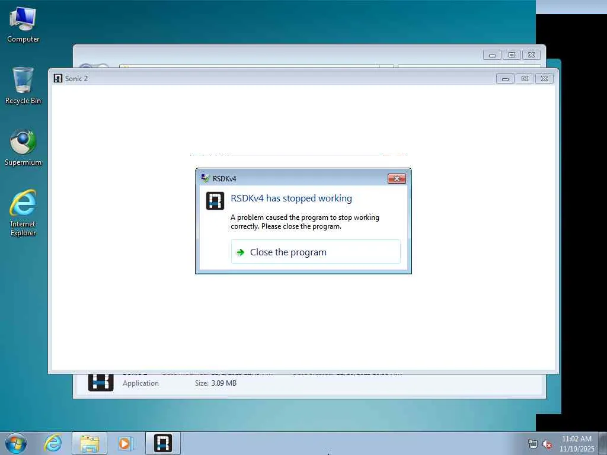Click the Close the program button

(x=315, y=252)
